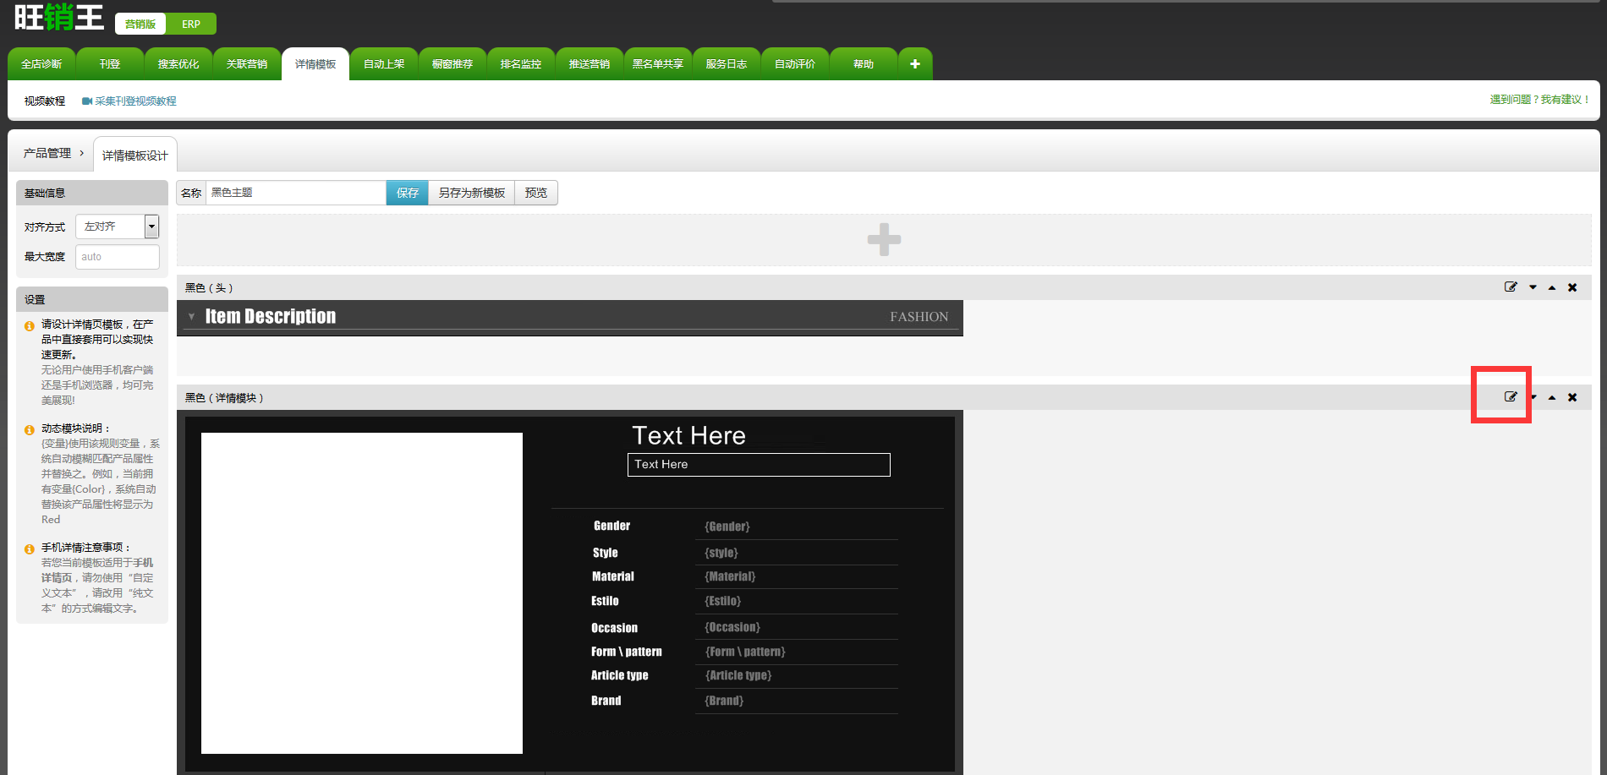
Task: Click the 设置 panel header
Action: click(92, 299)
